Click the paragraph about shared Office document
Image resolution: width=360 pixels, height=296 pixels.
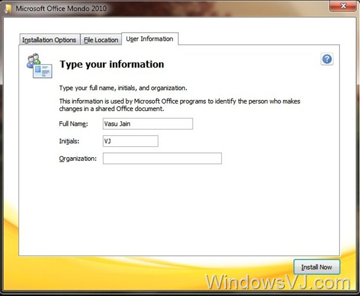(x=179, y=105)
